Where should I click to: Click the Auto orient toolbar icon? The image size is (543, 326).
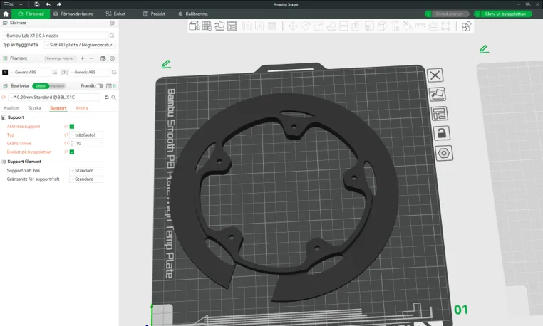pyautogui.click(x=219, y=26)
